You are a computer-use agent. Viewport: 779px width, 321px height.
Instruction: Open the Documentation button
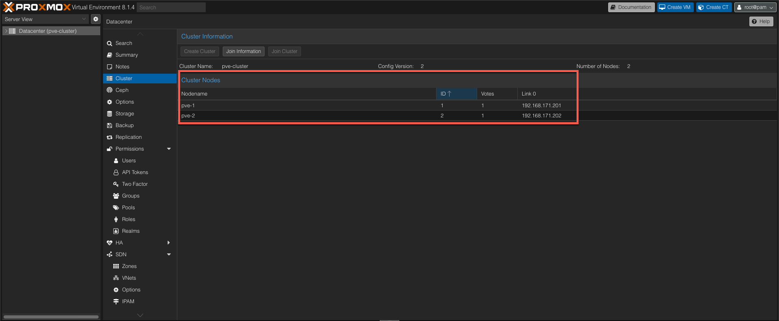click(631, 7)
